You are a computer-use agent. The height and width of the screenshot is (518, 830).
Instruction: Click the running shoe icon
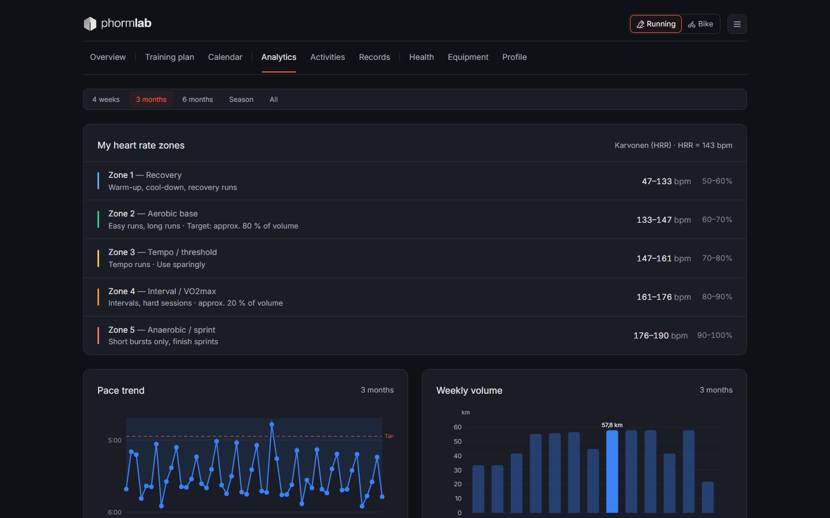(x=640, y=24)
